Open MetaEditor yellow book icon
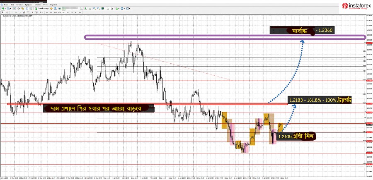 pos(51,9)
